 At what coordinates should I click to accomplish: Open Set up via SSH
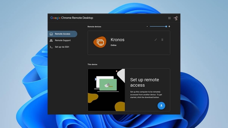coord(62,47)
